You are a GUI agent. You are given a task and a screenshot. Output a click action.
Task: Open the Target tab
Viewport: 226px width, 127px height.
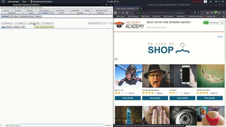click(x=31, y=13)
